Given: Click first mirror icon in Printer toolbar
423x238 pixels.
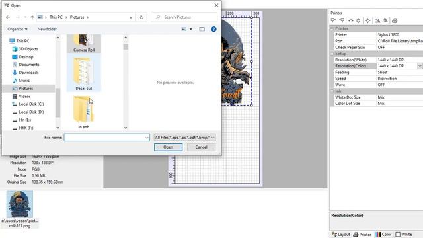Looking at the screenshot, I should pos(377,20).
